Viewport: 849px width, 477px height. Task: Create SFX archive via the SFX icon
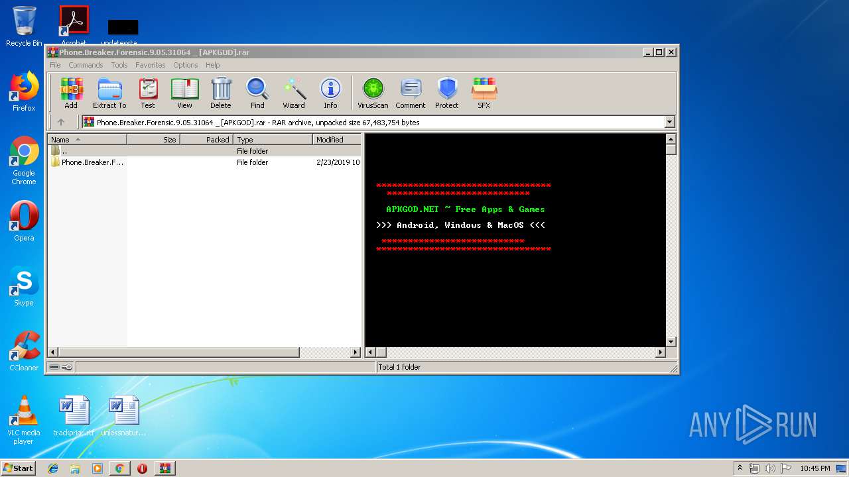484,93
